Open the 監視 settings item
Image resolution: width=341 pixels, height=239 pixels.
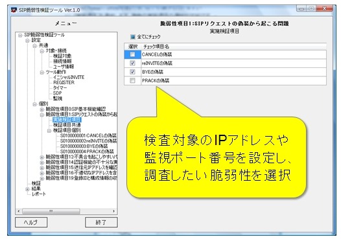58,98
